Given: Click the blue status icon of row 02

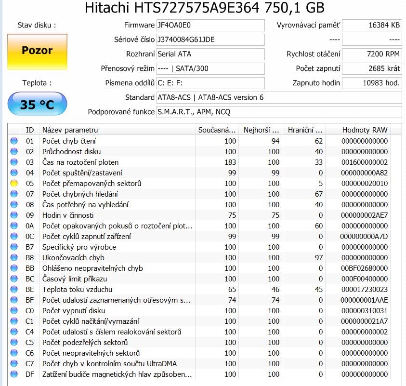Looking at the screenshot, I should (14, 151).
